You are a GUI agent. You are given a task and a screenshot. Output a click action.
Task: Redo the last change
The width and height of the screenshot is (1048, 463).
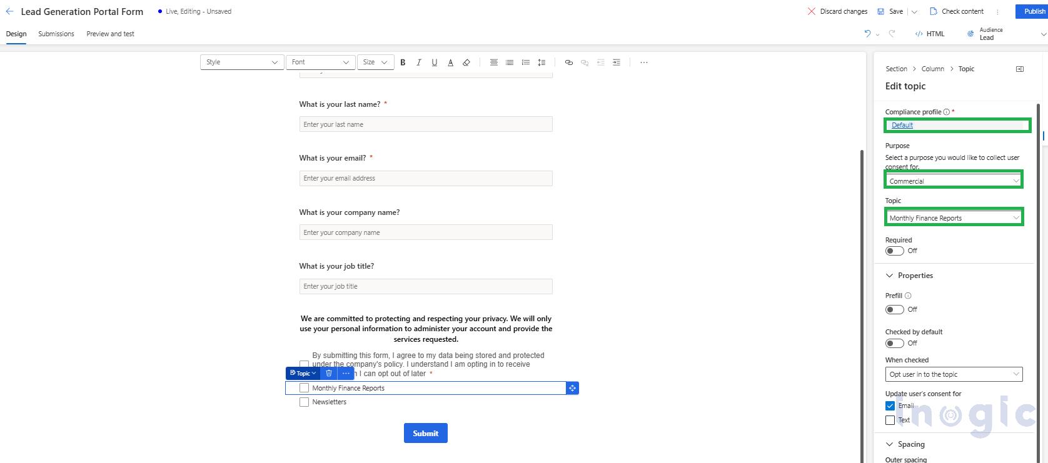pyautogui.click(x=892, y=34)
